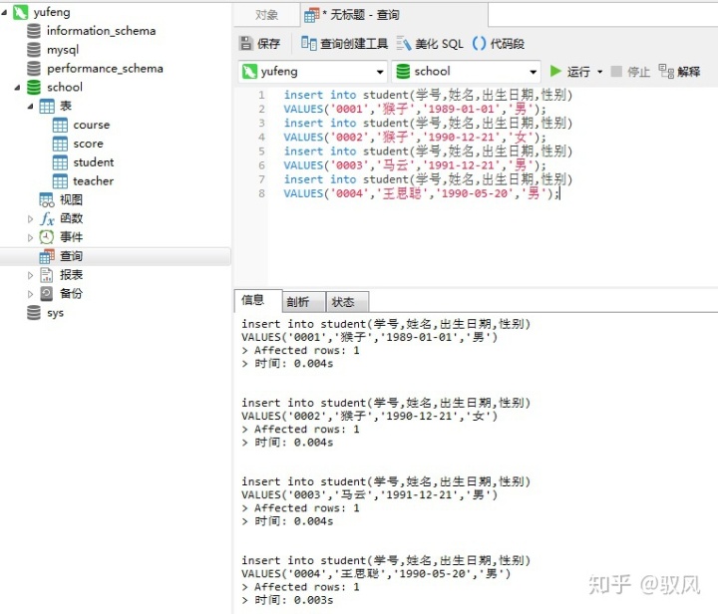718x614 pixels.
Task: Select the performance_schema database icon
Action: point(34,68)
